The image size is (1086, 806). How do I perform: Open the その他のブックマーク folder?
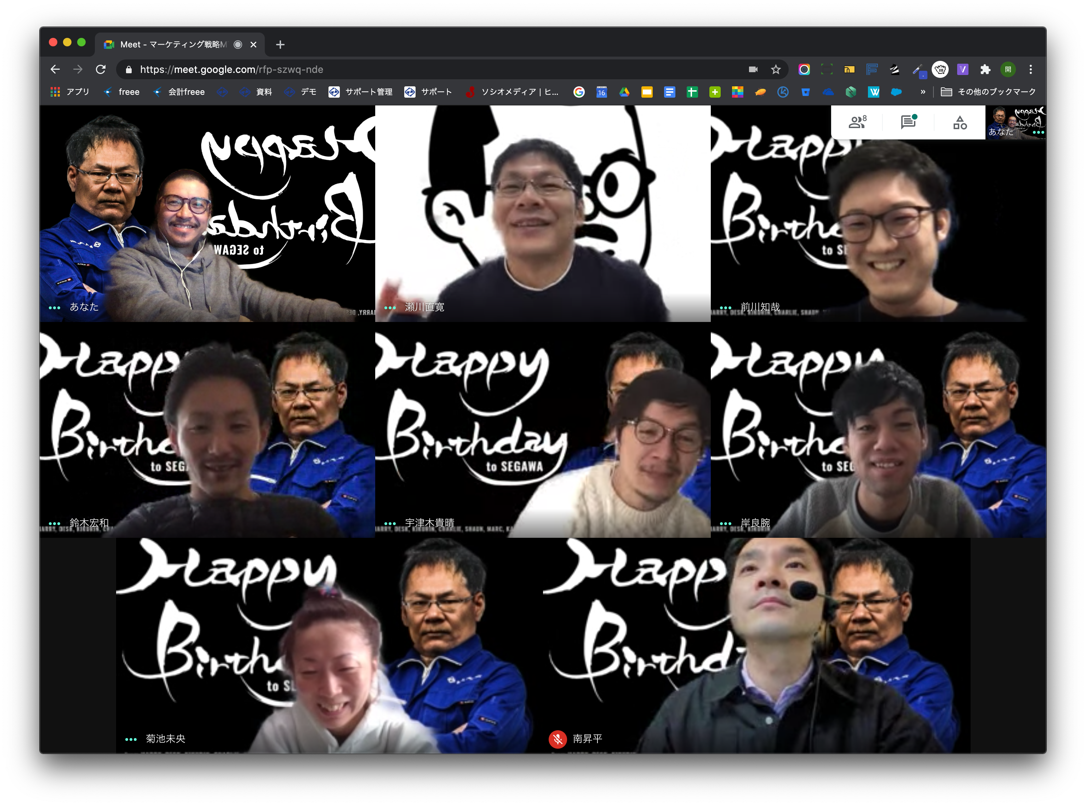coord(988,92)
